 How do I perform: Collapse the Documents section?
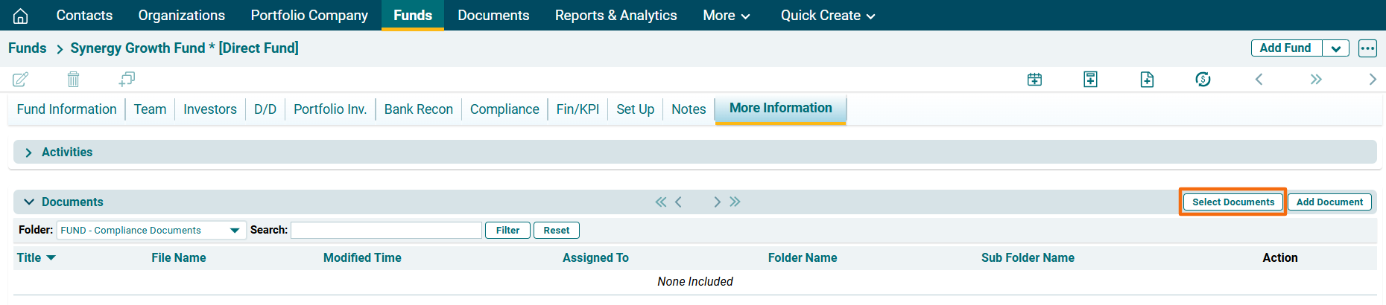tap(29, 202)
